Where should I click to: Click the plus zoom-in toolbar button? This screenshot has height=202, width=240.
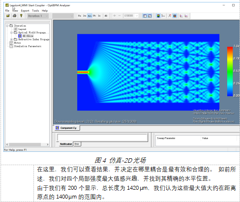click(115, 16)
